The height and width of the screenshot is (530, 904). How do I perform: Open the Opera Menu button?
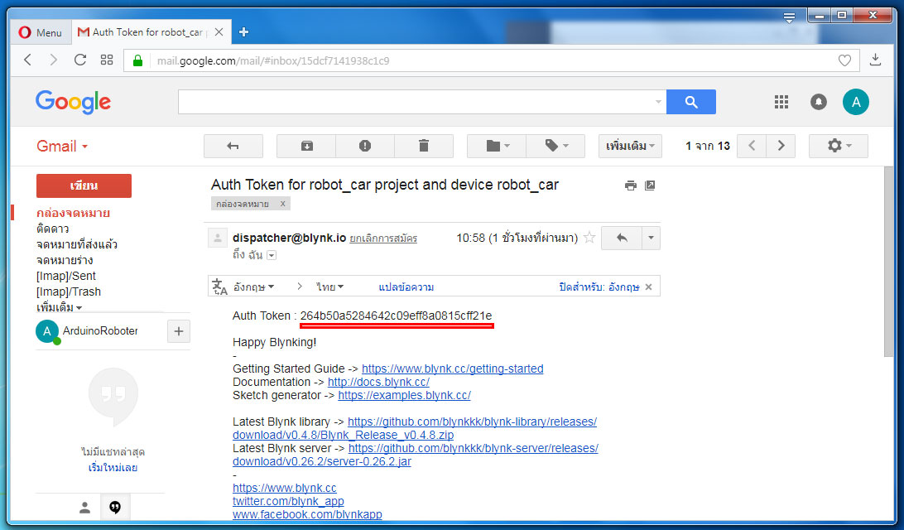point(40,32)
